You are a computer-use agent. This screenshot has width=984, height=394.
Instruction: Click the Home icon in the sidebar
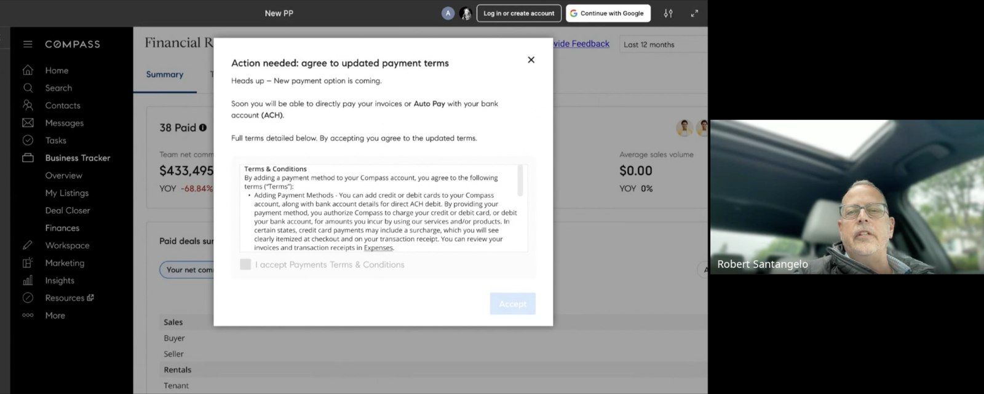[x=28, y=70]
